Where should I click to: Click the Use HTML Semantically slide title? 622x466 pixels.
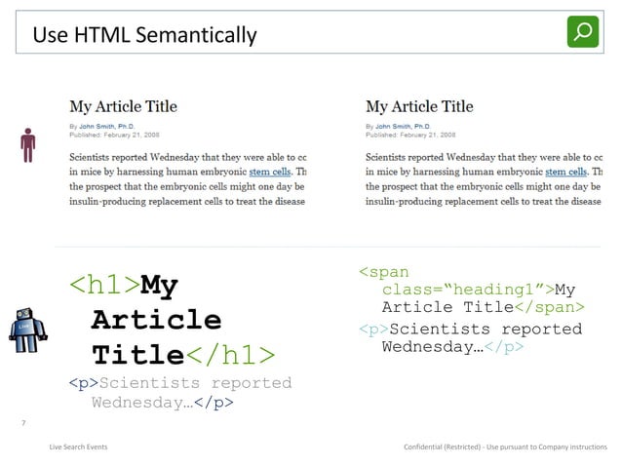click(145, 36)
